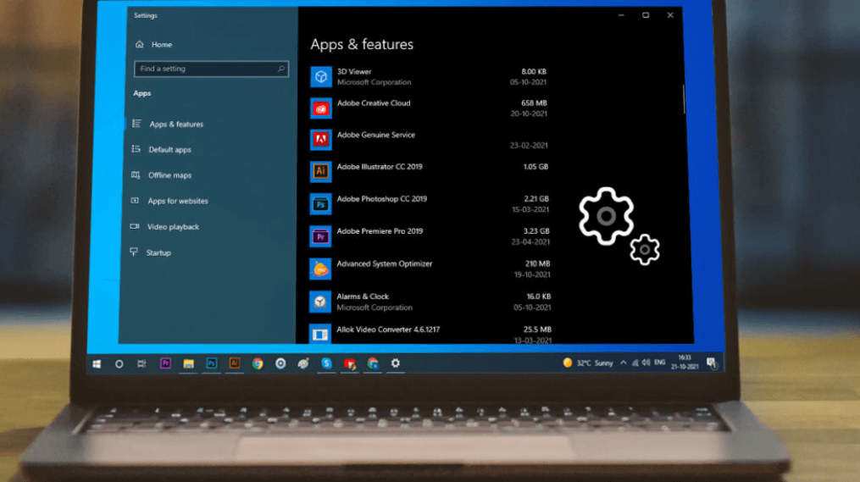Viewport: 860px width, 482px height.
Task: Select the Adobe Illustrator CC 2019 name
Action: [x=380, y=167]
